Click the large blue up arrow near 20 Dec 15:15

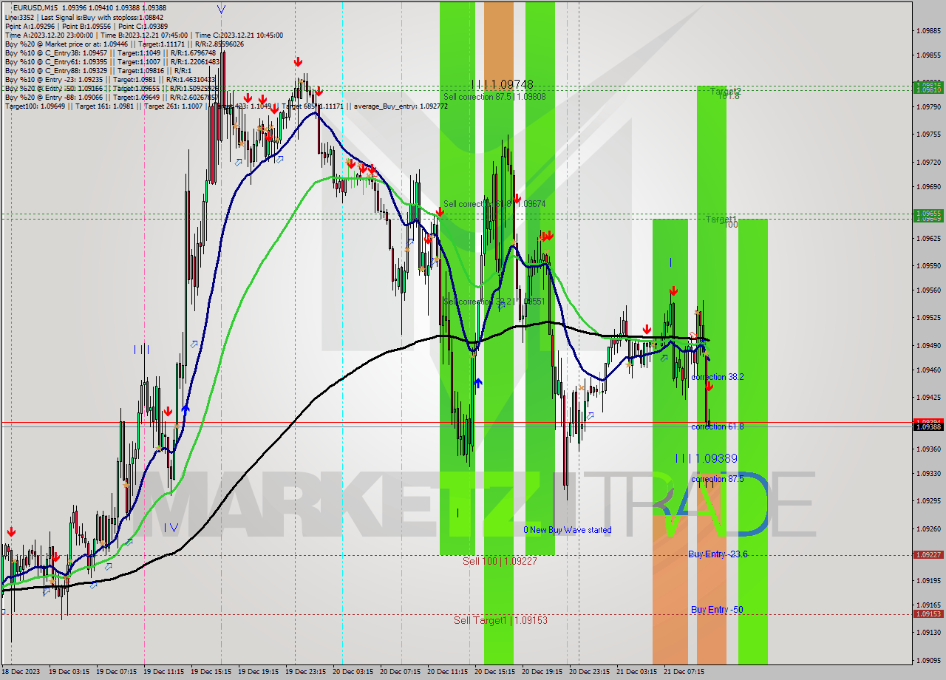[x=478, y=383]
